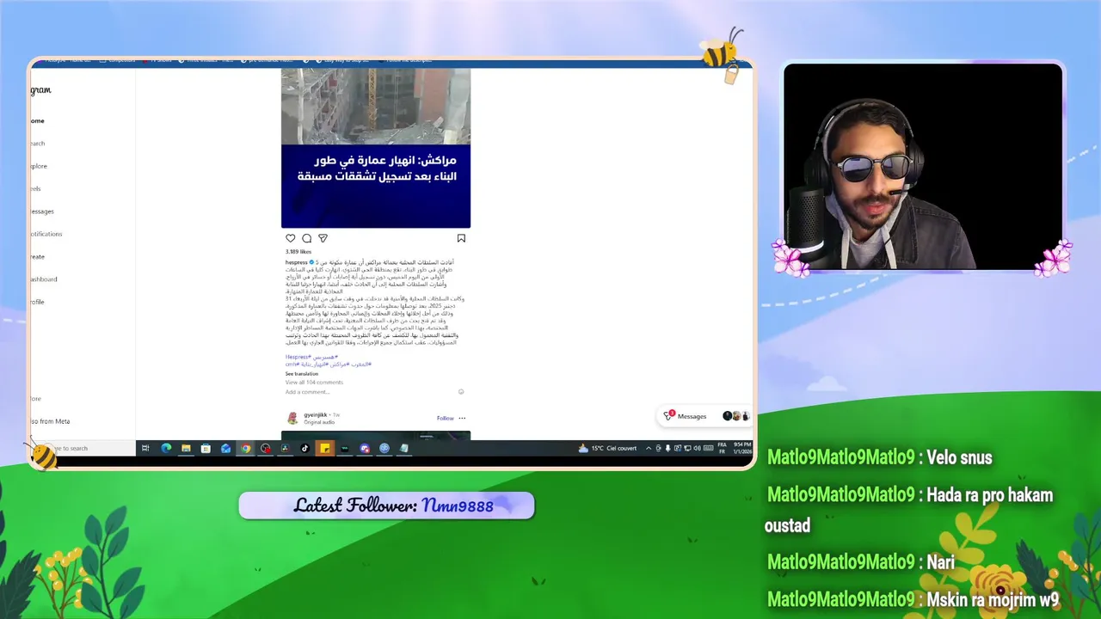Go to Home in Instagram sidebar
This screenshot has width=1101, height=619.
tap(37, 121)
